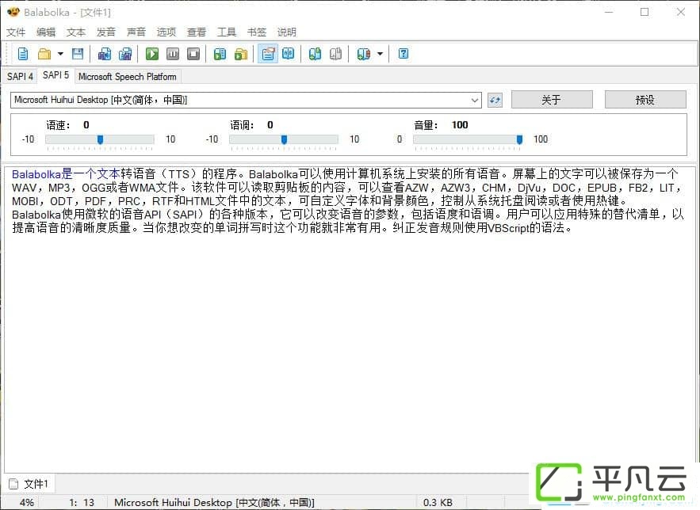Select the 文件1 document tab at bottom
This screenshot has width=700, height=510.
[x=29, y=484]
